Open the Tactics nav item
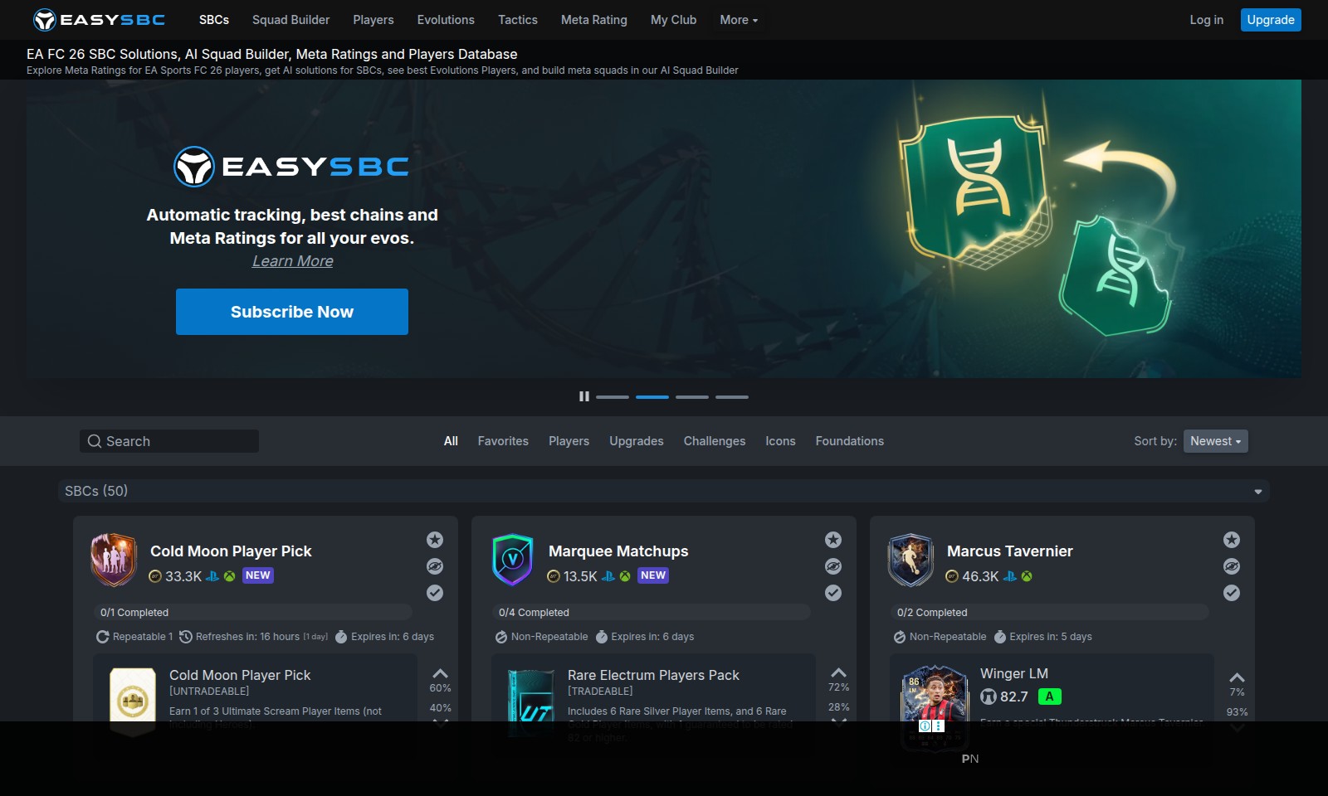The height and width of the screenshot is (796, 1328). coord(518,20)
